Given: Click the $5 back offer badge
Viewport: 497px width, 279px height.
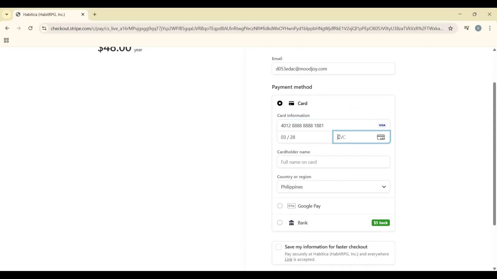Looking at the screenshot, I should pyautogui.click(x=381, y=223).
